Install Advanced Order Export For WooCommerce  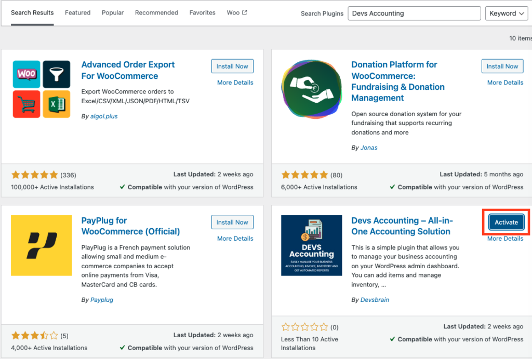tap(232, 66)
